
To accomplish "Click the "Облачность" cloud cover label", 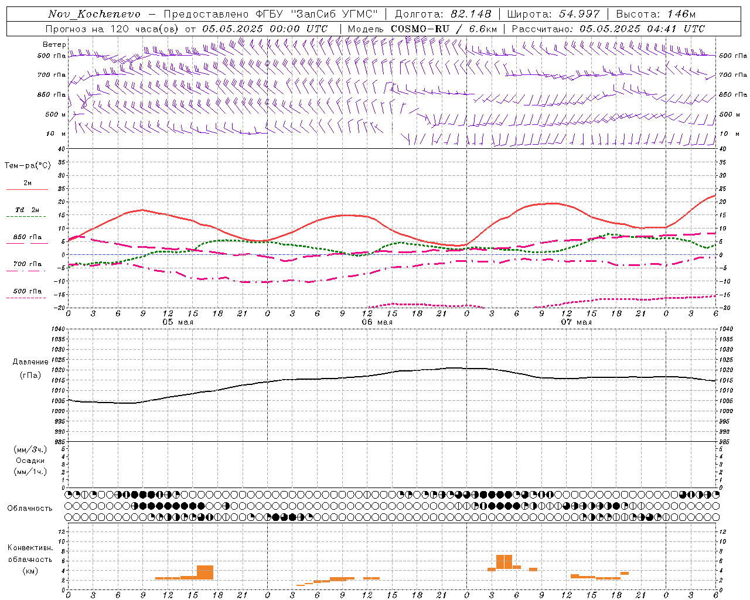I will (30, 509).
